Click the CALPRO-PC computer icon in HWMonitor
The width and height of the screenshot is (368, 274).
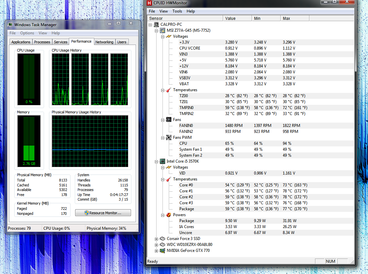pyautogui.click(x=156, y=24)
